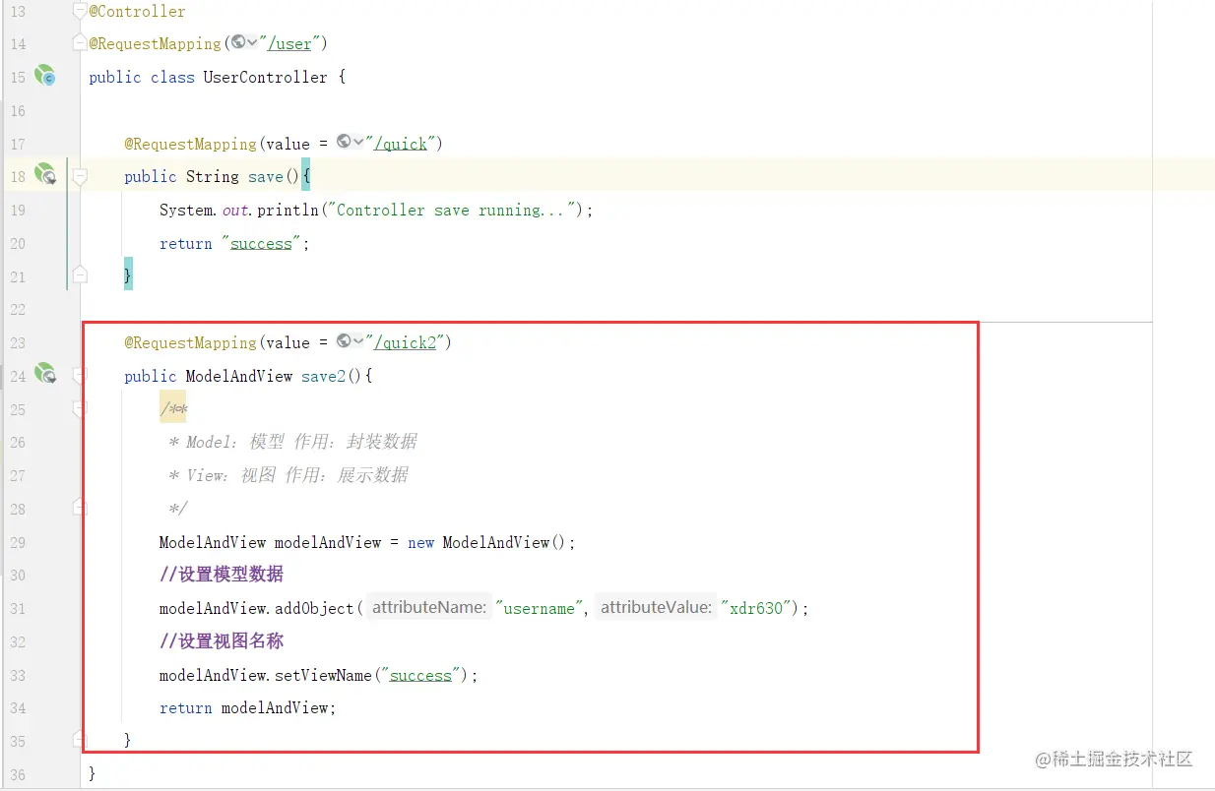Click the fold end marker on line 35
Viewport: 1215px width, 791px height.
[80, 739]
